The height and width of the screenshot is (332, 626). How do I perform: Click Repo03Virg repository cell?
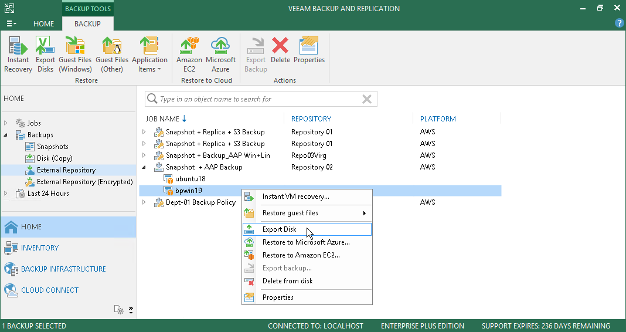click(309, 155)
